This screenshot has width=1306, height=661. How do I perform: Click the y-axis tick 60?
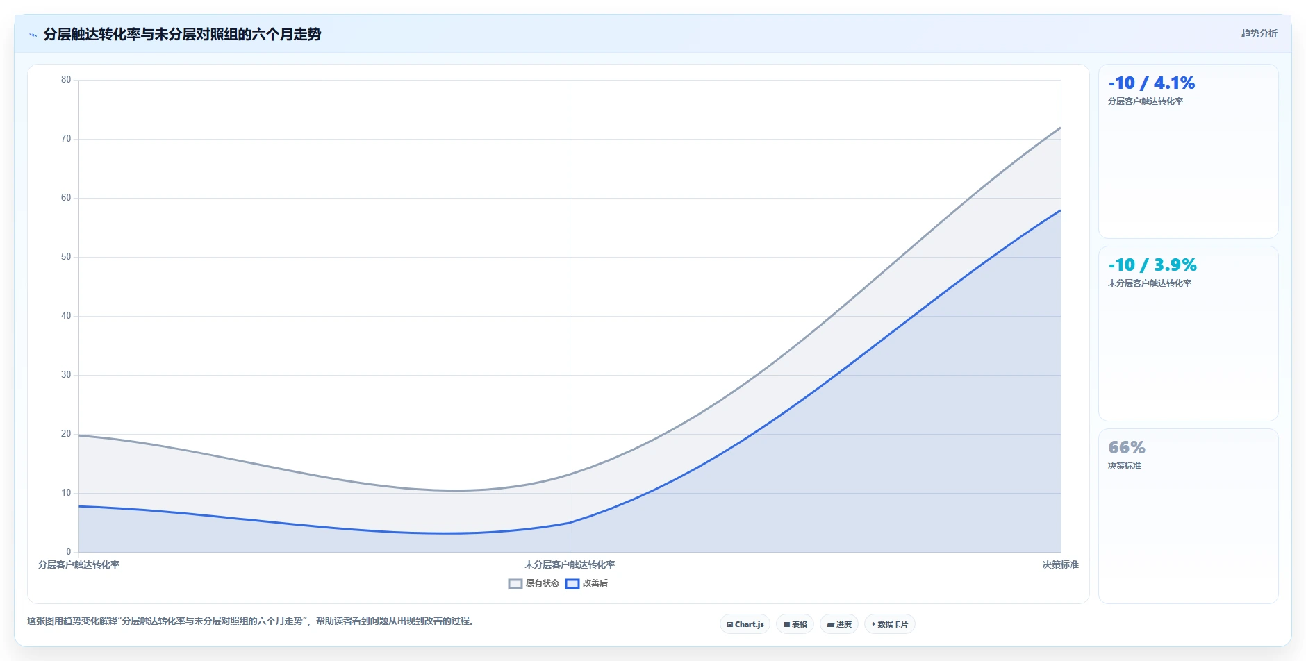click(66, 198)
